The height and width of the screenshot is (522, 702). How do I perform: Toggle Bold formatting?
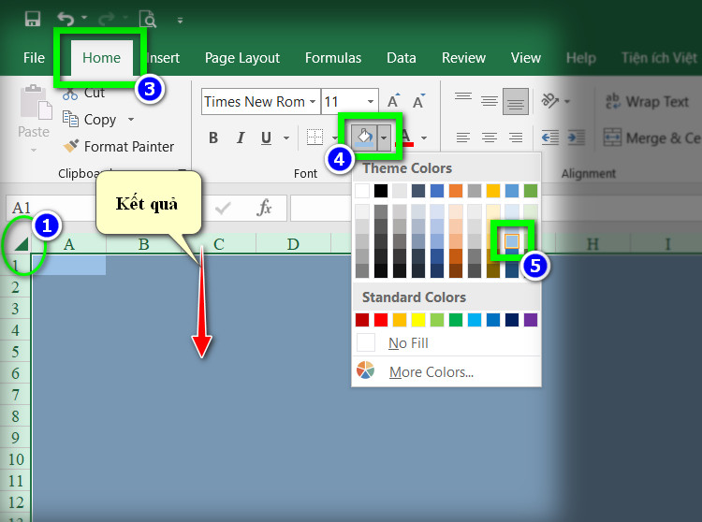(213, 138)
